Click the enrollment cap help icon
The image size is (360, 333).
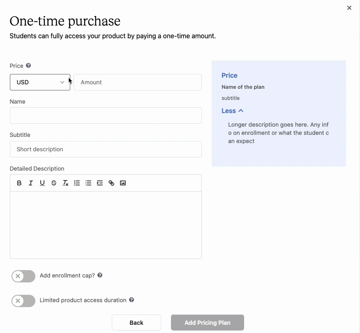click(x=100, y=275)
